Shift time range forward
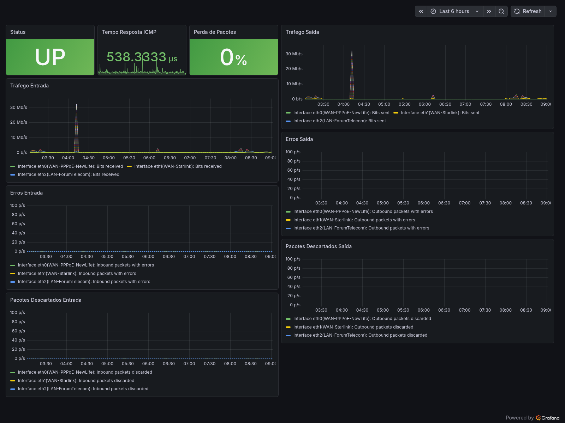 click(489, 11)
